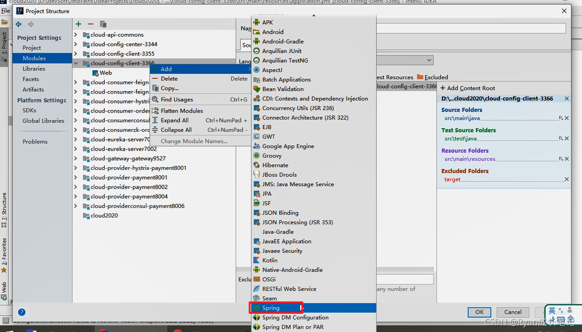This screenshot has width=582, height=332.
Task: Click the Web facet icon under cloud-config-client-3366
Action: (96, 73)
